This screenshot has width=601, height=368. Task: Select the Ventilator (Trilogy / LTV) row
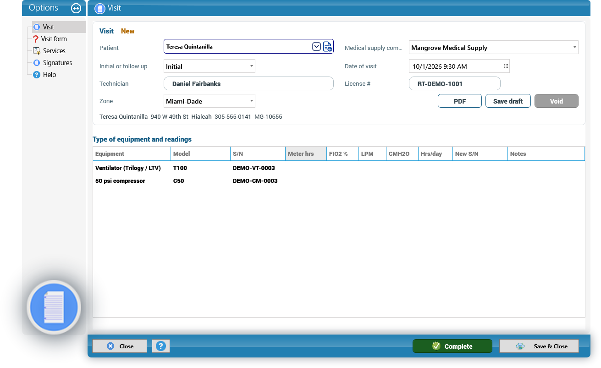(339, 168)
